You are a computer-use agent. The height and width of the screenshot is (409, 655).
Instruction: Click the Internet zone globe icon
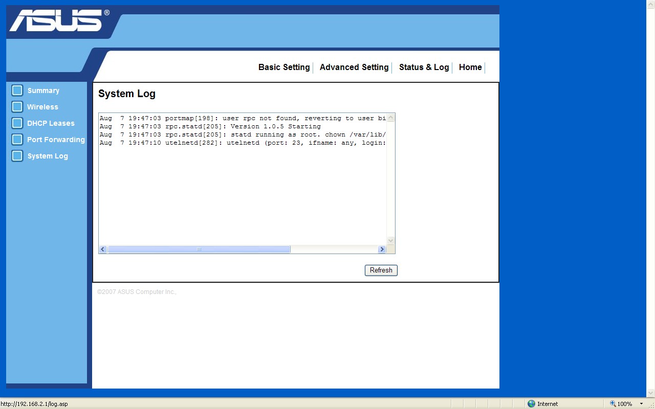click(x=531, y=404)
